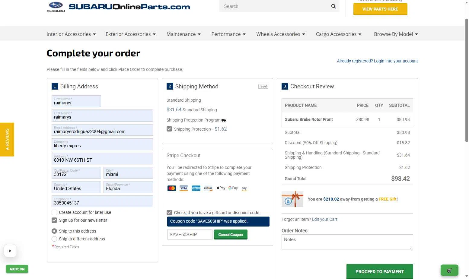Click the Order Notes textarea
Image resolution: width=469 pixels, height=279 pixels.
click(x=347, y=242)
